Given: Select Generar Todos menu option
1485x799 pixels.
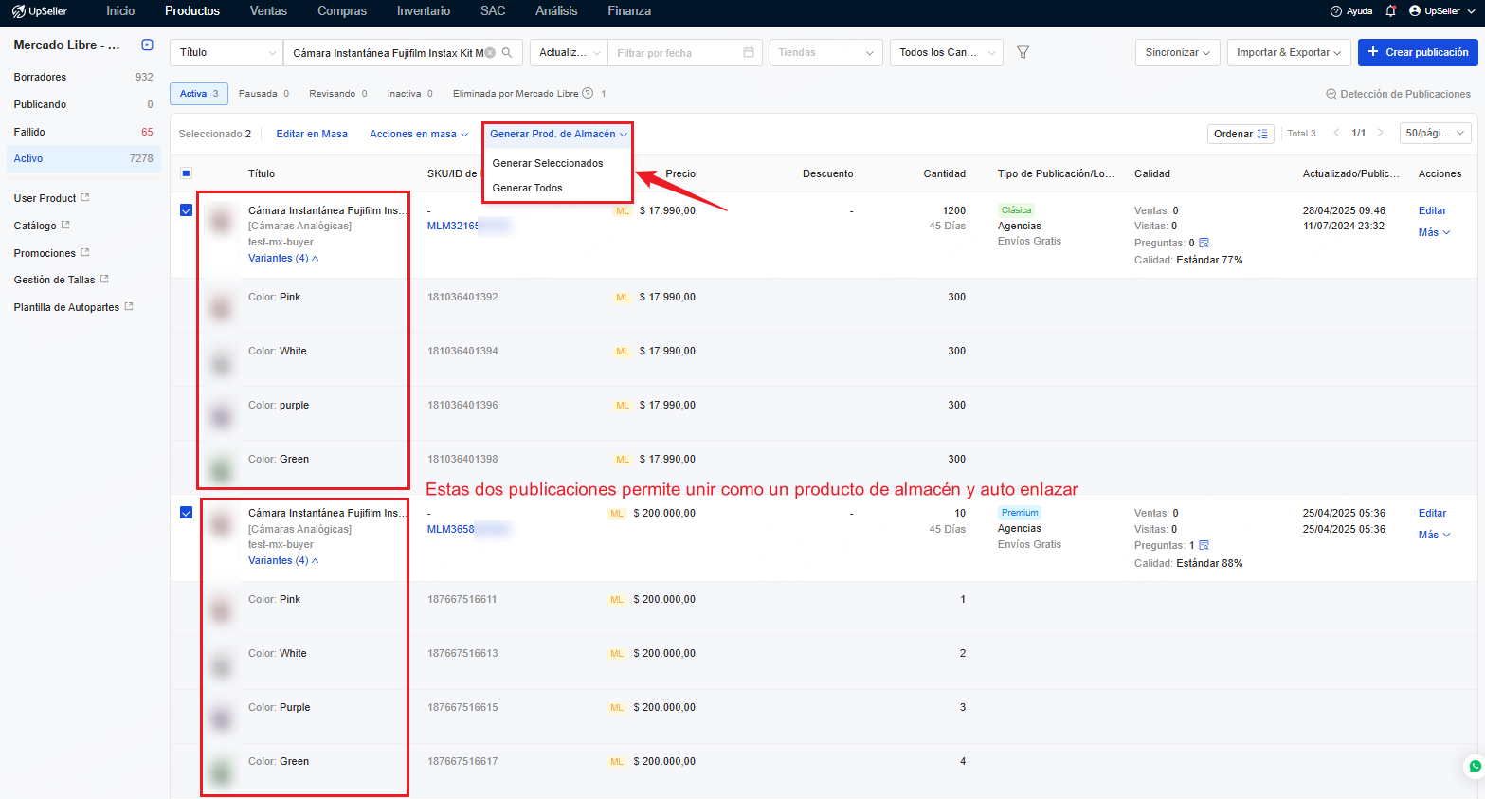Looking at the screenshot, I should pyautogui.click(x=528, y=188).
